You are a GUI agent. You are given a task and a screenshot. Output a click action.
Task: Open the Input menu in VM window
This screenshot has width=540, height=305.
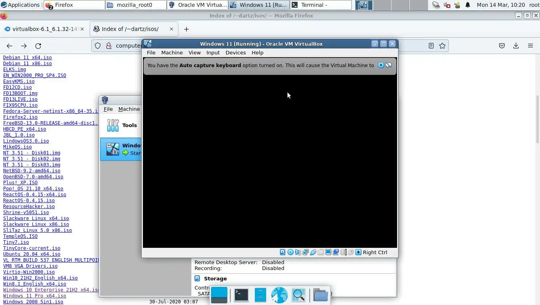[x=213, y=52]
